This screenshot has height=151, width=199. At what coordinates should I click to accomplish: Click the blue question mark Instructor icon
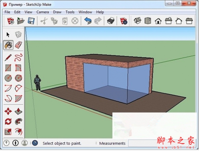[x=35, y=143]
